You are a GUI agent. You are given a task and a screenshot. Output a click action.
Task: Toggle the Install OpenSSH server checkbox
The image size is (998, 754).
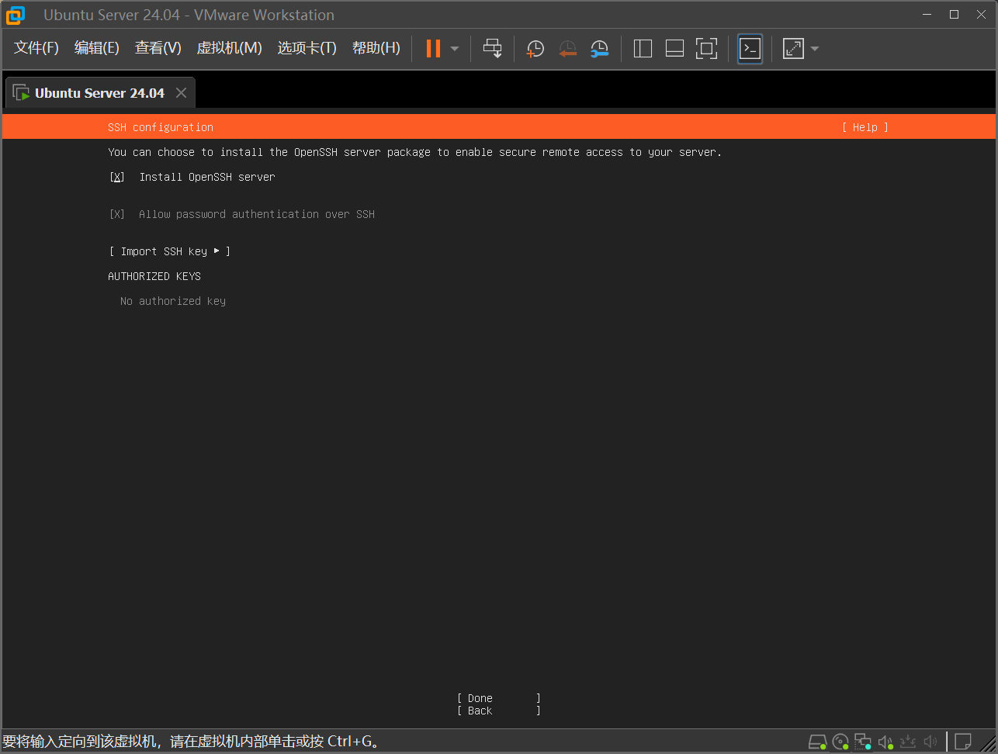(117, 177)
